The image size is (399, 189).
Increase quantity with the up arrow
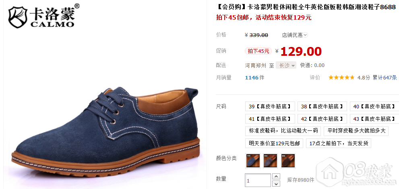pos(276,177)
